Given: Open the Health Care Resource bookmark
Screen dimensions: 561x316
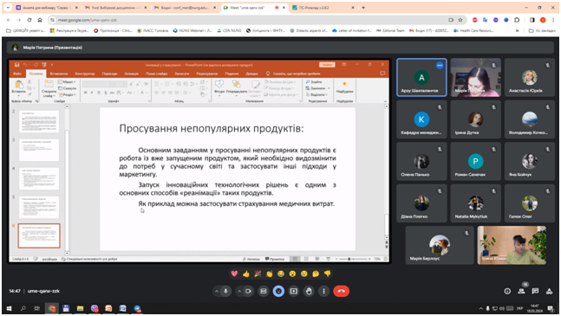Looking at the screenshot, I should click(x=473, y=30).
